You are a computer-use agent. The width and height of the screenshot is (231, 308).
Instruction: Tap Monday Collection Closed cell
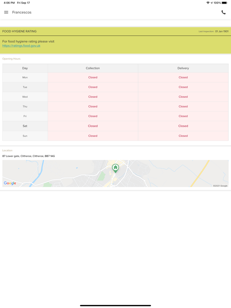[x=93, y=77]
